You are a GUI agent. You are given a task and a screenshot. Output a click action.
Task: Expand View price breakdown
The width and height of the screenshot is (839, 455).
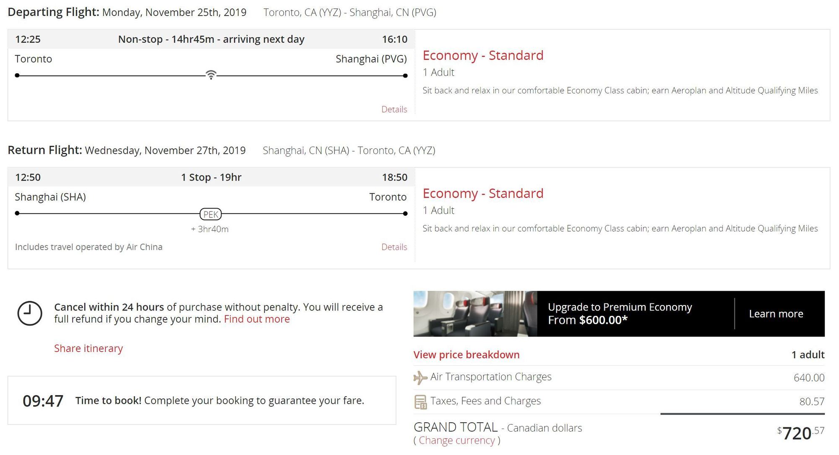(x=466, y=355)
